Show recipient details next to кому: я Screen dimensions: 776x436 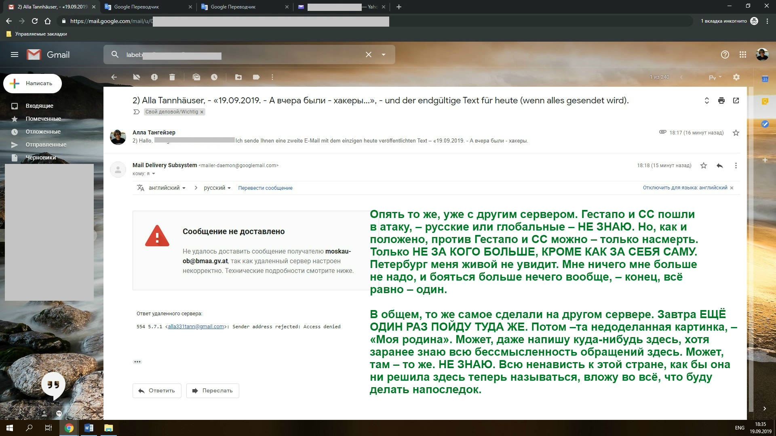[154, 174]
